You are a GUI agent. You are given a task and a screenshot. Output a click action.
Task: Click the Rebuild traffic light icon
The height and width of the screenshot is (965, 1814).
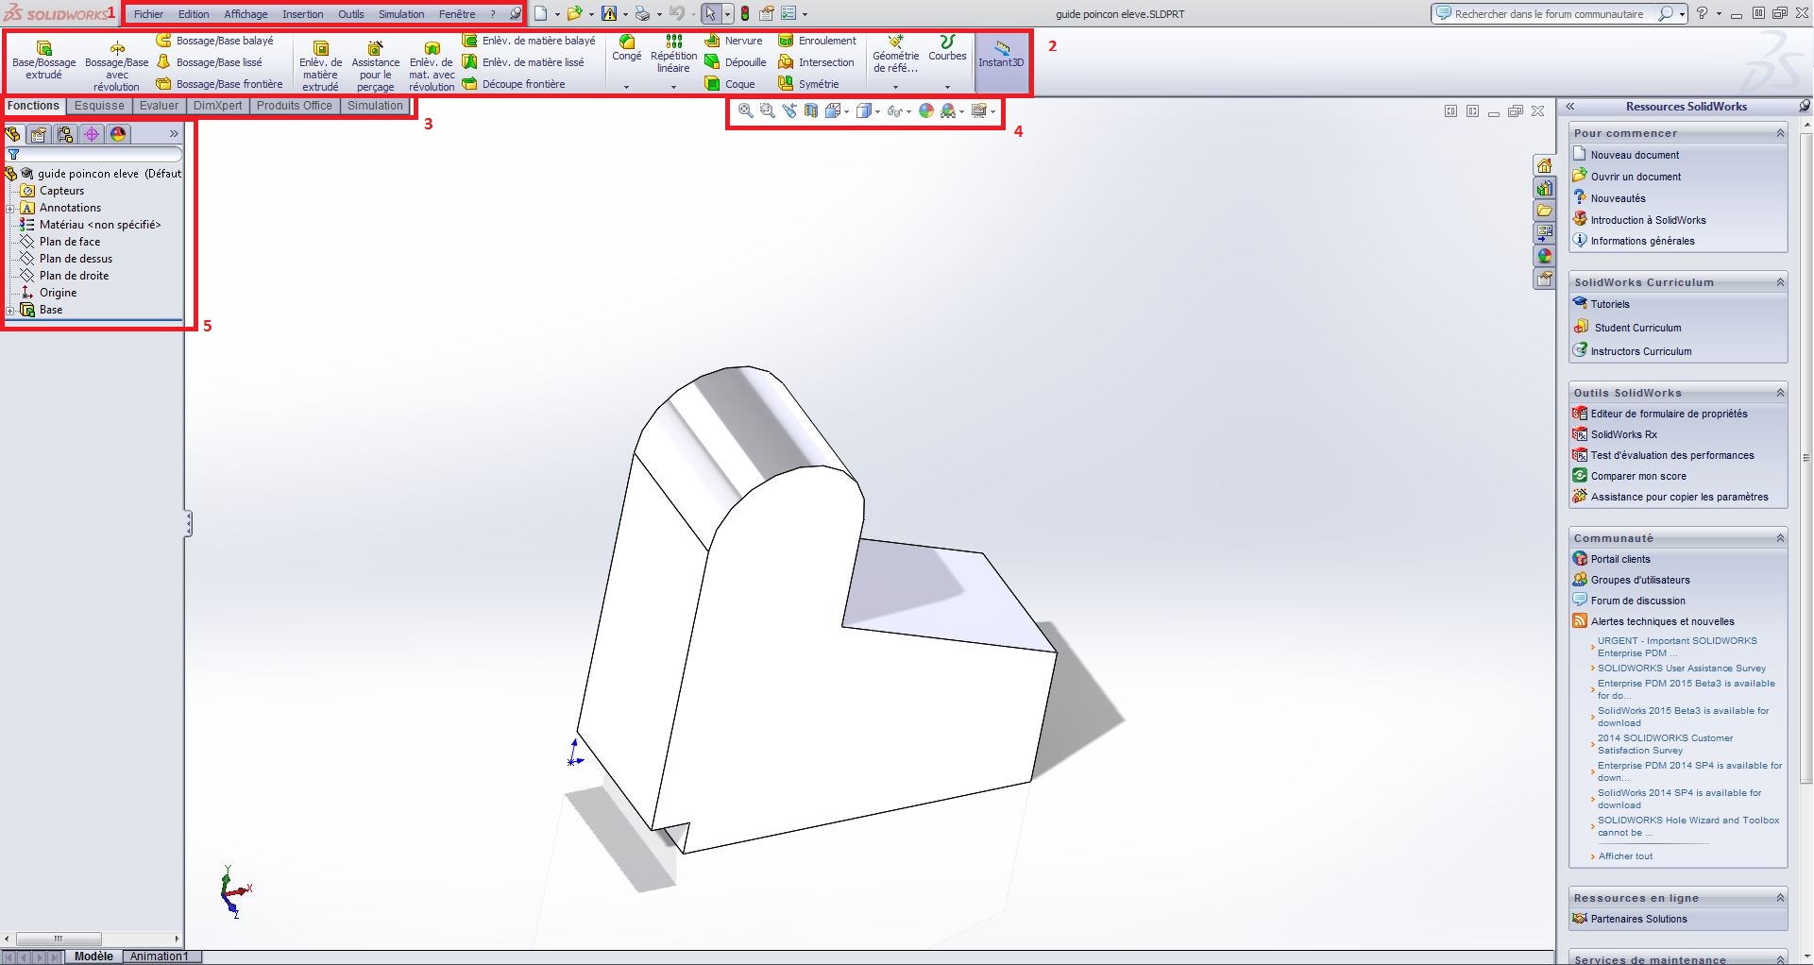point(744,14)
